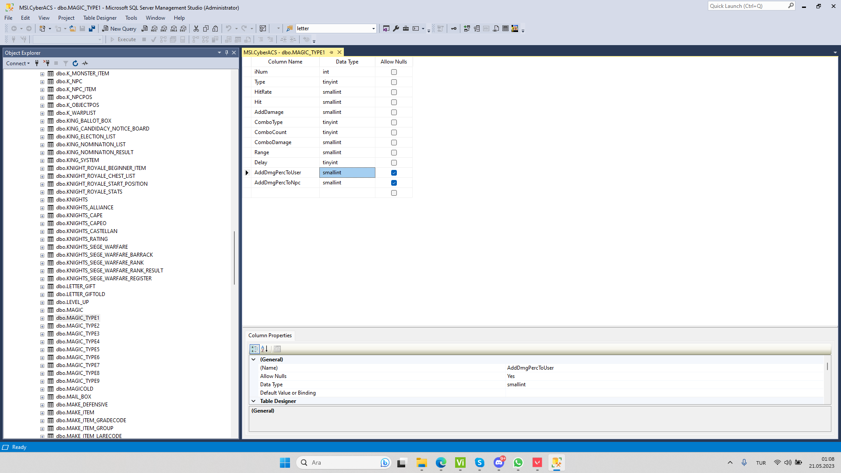
Task: Open Manage Indexes and Keys icon
Action: pyautogui.click(x=477, y=28)
